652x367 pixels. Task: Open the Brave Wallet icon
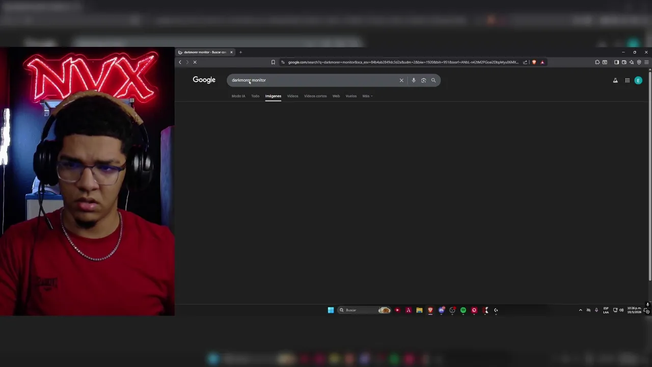[x=624, y=62]
